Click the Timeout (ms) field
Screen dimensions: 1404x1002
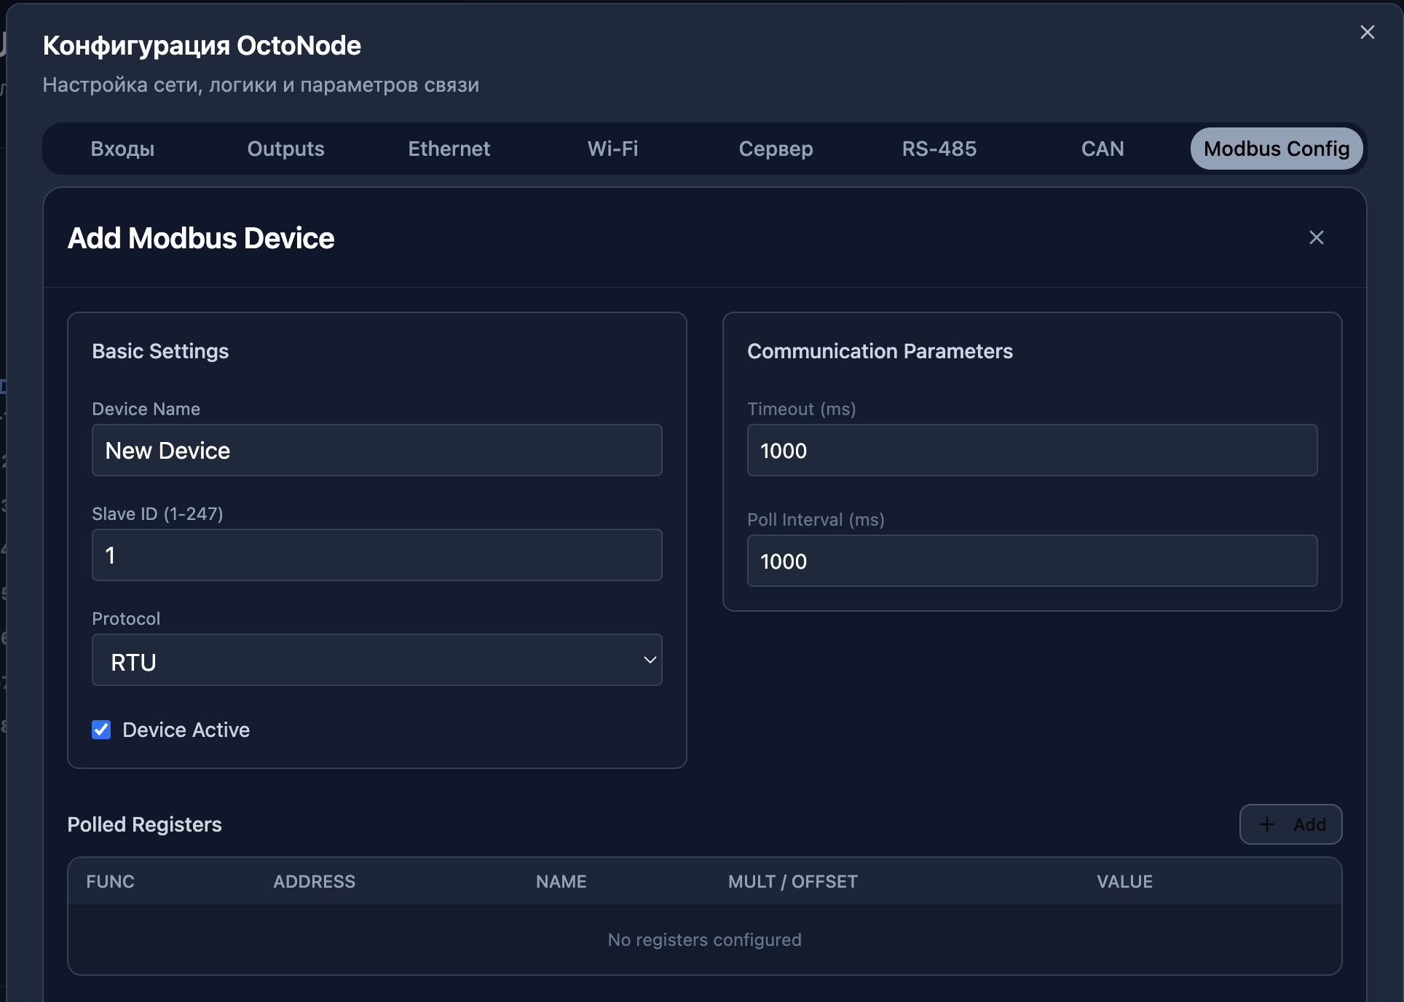point(1032,450)
